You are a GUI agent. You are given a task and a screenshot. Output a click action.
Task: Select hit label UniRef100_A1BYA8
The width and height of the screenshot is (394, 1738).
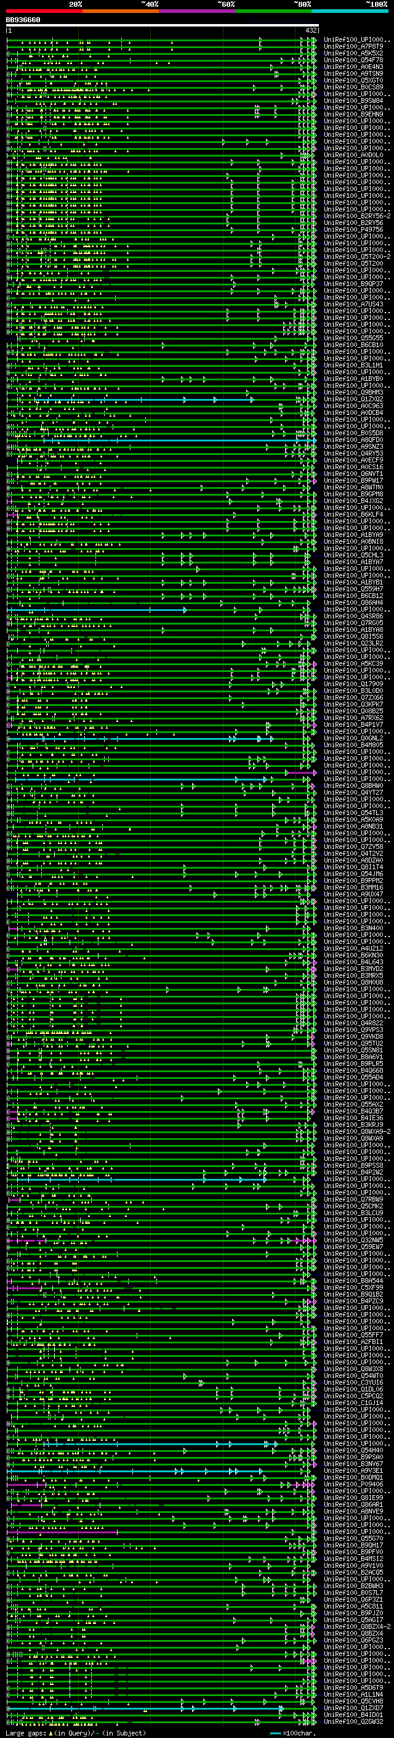pos(353,629)
